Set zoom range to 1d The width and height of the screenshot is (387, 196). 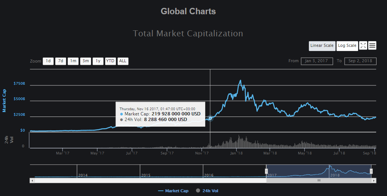click(48, 61)
